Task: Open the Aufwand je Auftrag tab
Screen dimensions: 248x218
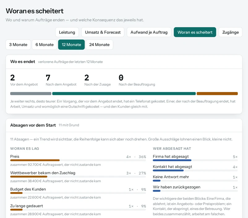Action: click(149, 32)
